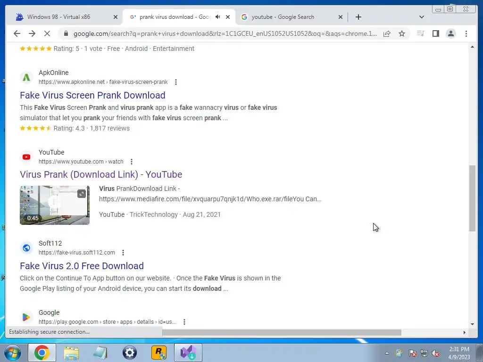Click the ApkOnline site favicon
This screenshot has height=362, width=483.
point(26,77)
